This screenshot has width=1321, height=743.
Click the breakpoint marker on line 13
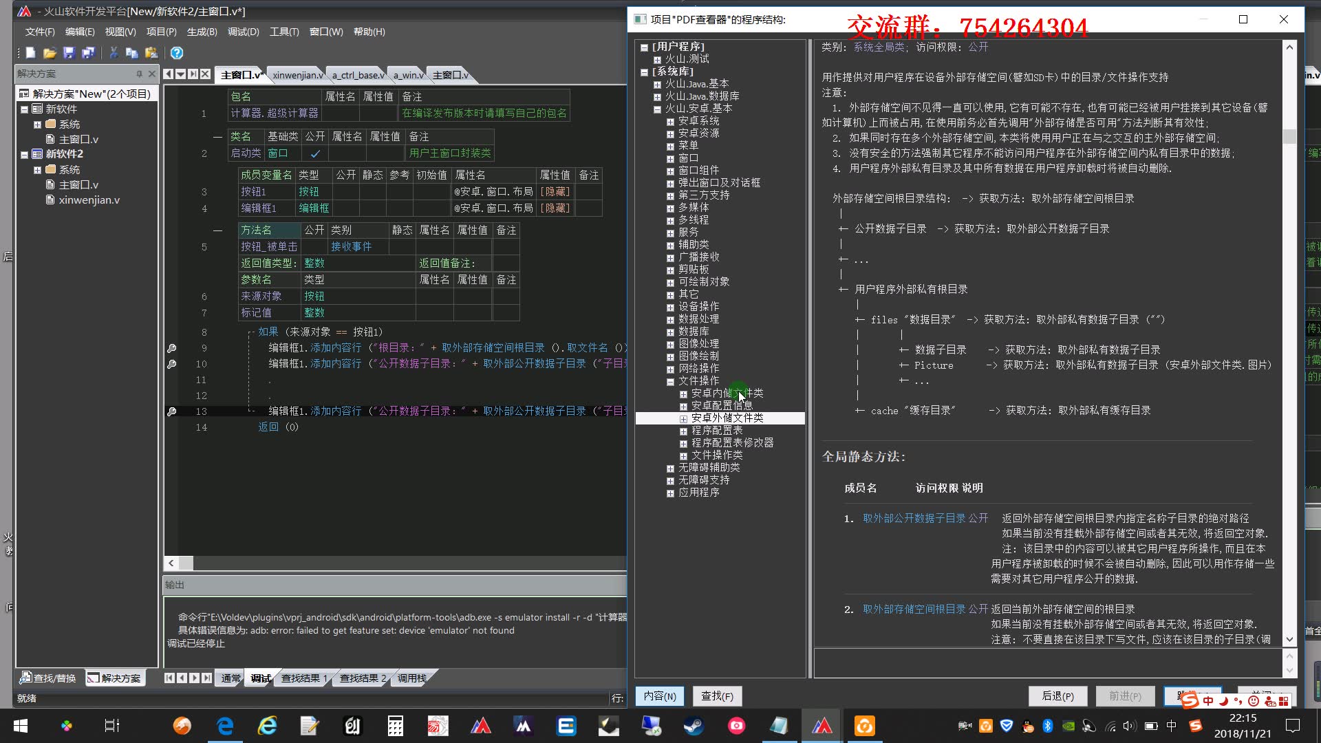(x=172, y=411)
